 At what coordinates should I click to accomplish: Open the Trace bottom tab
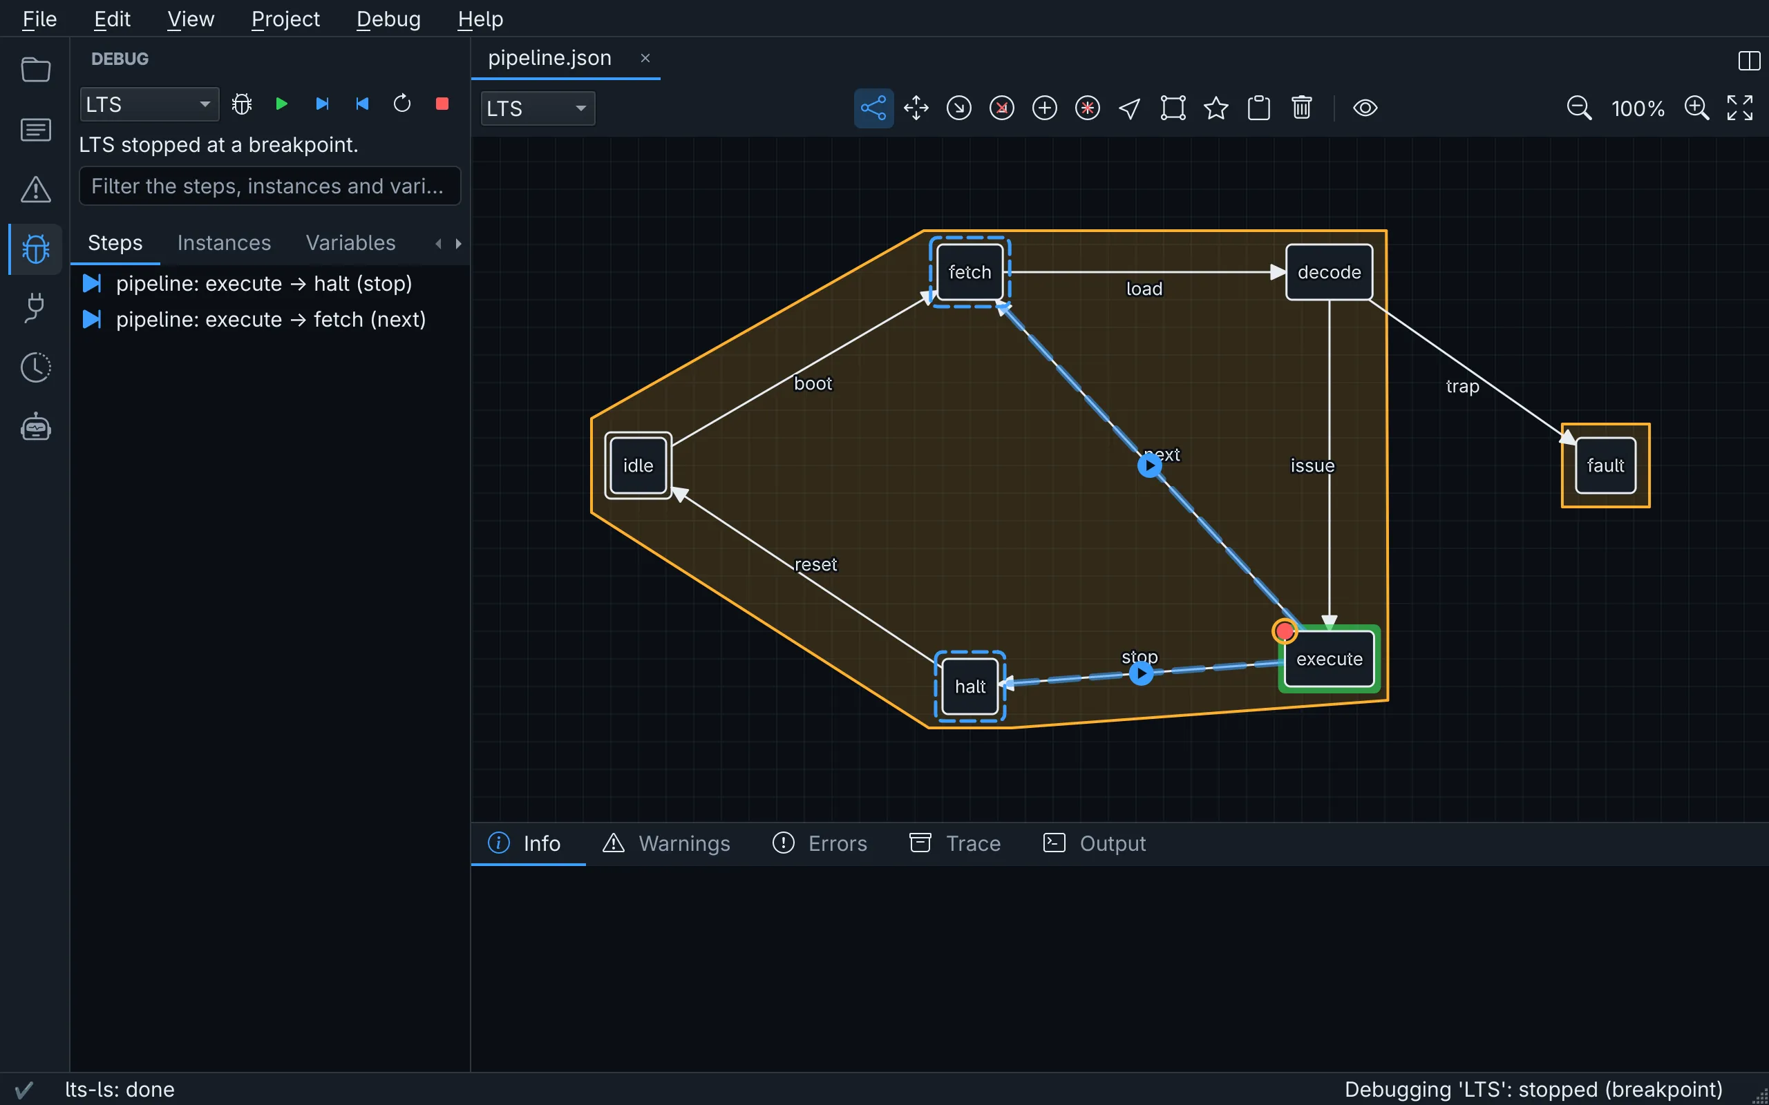(955, 843)
